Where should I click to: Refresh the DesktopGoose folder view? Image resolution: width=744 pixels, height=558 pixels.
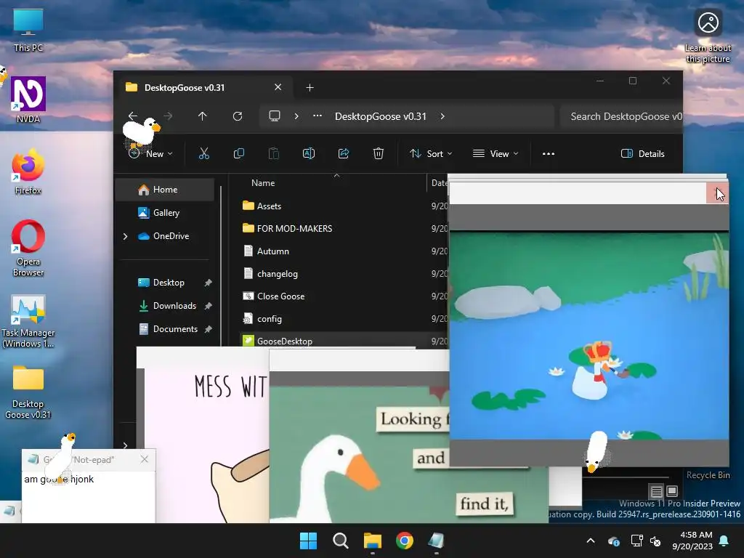(238, 116)
